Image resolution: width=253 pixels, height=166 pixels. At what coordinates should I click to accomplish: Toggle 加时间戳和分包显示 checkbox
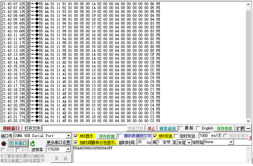click(x=76, y=142)
